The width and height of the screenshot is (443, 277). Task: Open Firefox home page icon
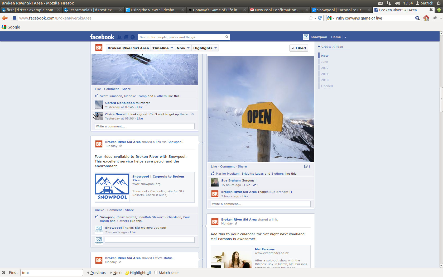pyautogui.click(x=426, y=18)
